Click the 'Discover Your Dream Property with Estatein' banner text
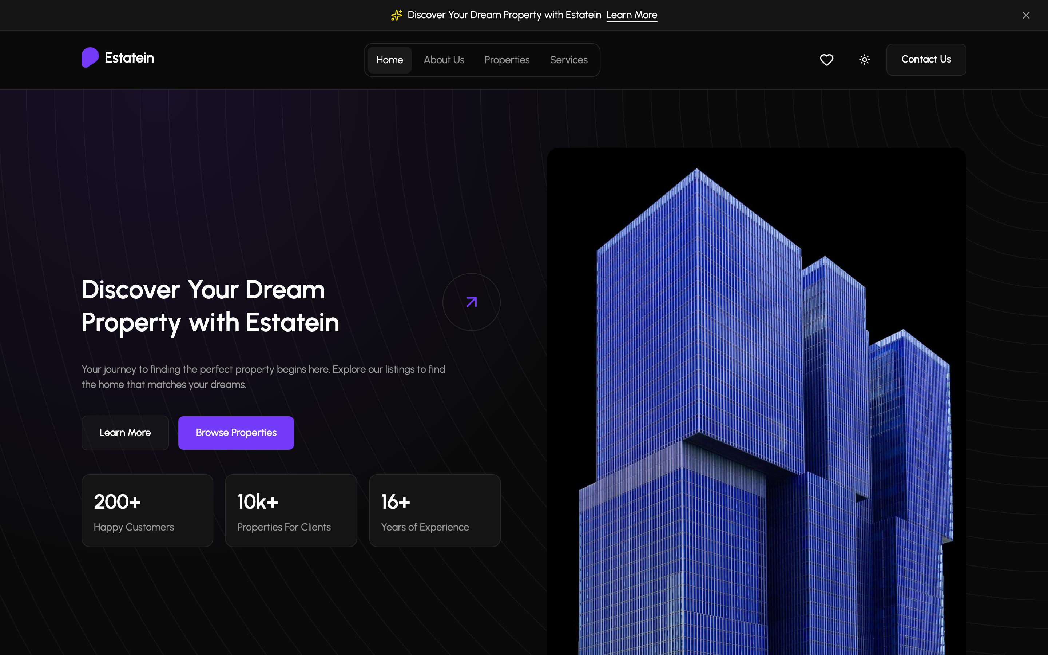1048x655 pixels. pyautogui.click(x=504, y=15)
